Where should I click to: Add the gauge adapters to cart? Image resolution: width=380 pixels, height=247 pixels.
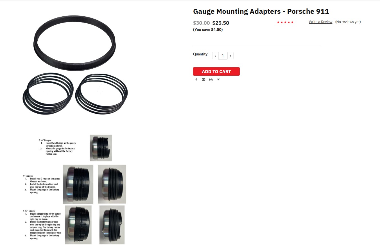(x=216, y=71)
